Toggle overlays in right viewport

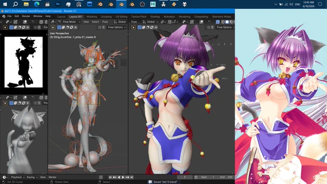coord(201,22)
